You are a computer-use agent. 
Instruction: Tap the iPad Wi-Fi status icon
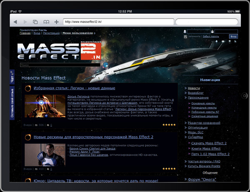[x=20, y=11]
